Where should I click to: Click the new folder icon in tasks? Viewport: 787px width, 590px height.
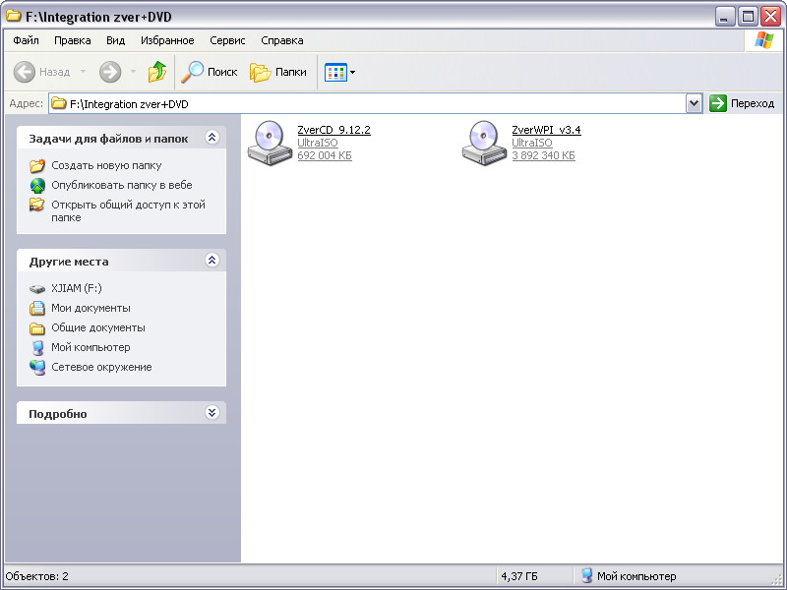point(37,165)
